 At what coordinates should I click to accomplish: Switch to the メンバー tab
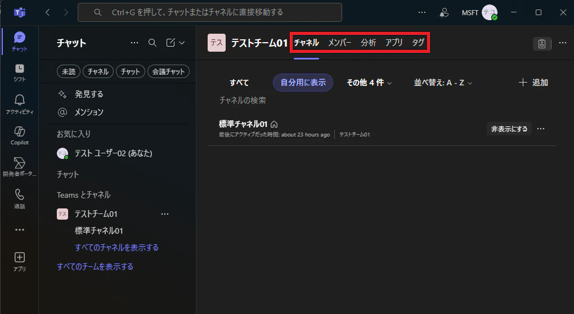click(340, 43)
